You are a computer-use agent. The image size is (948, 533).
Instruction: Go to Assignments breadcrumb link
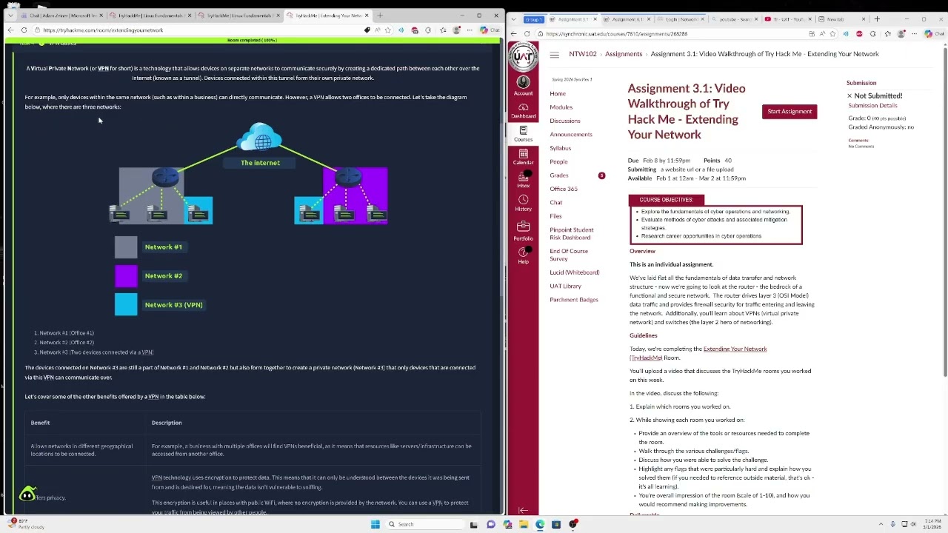pos(624,54)
